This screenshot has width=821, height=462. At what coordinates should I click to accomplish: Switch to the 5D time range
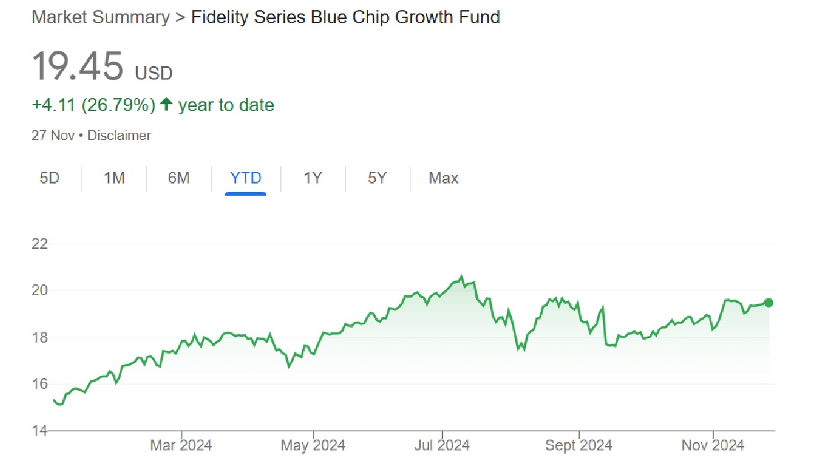click(49, 178)
